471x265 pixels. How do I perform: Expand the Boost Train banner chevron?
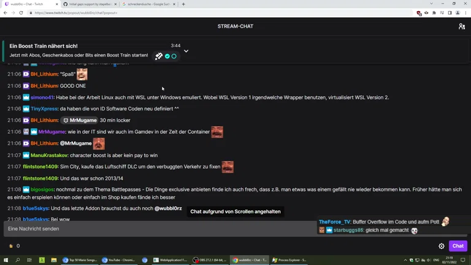click(186, 51)
